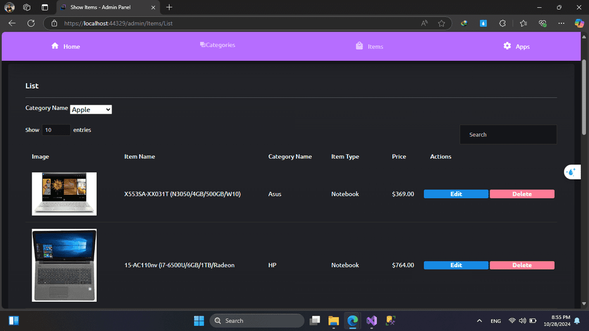
Task: Click the Apps gear icon in navbar
Action: coord(507,46)
